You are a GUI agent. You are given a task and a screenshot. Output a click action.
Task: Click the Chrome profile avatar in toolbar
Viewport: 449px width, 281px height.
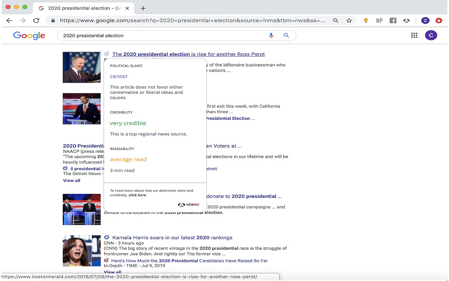tap(425, 21)
